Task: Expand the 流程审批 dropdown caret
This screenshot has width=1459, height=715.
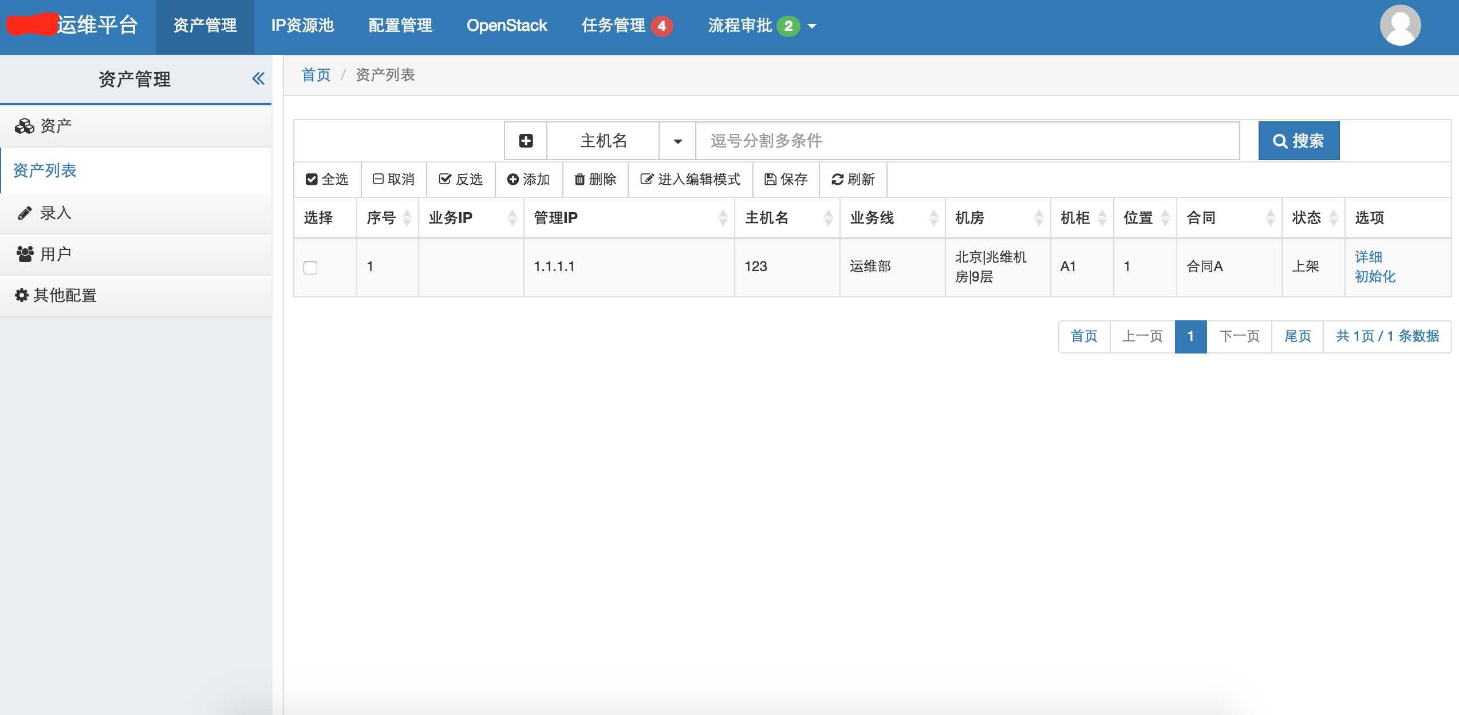Action: click(x=812, y=26)
